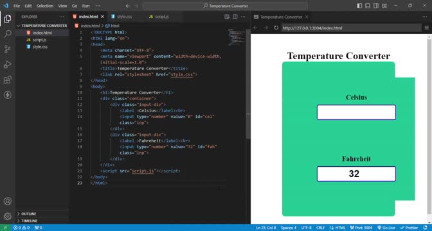
Task: Open the Manage settings gear
Action: tap(8, 216)
